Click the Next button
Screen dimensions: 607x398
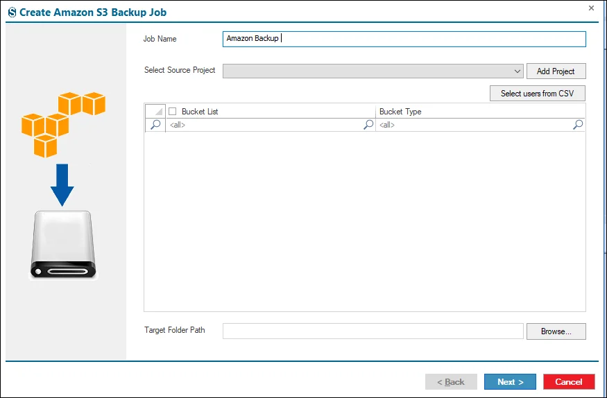(510, 382)
